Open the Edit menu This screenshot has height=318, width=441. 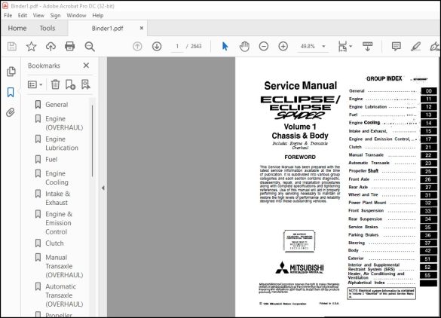[x=23, y=16]
